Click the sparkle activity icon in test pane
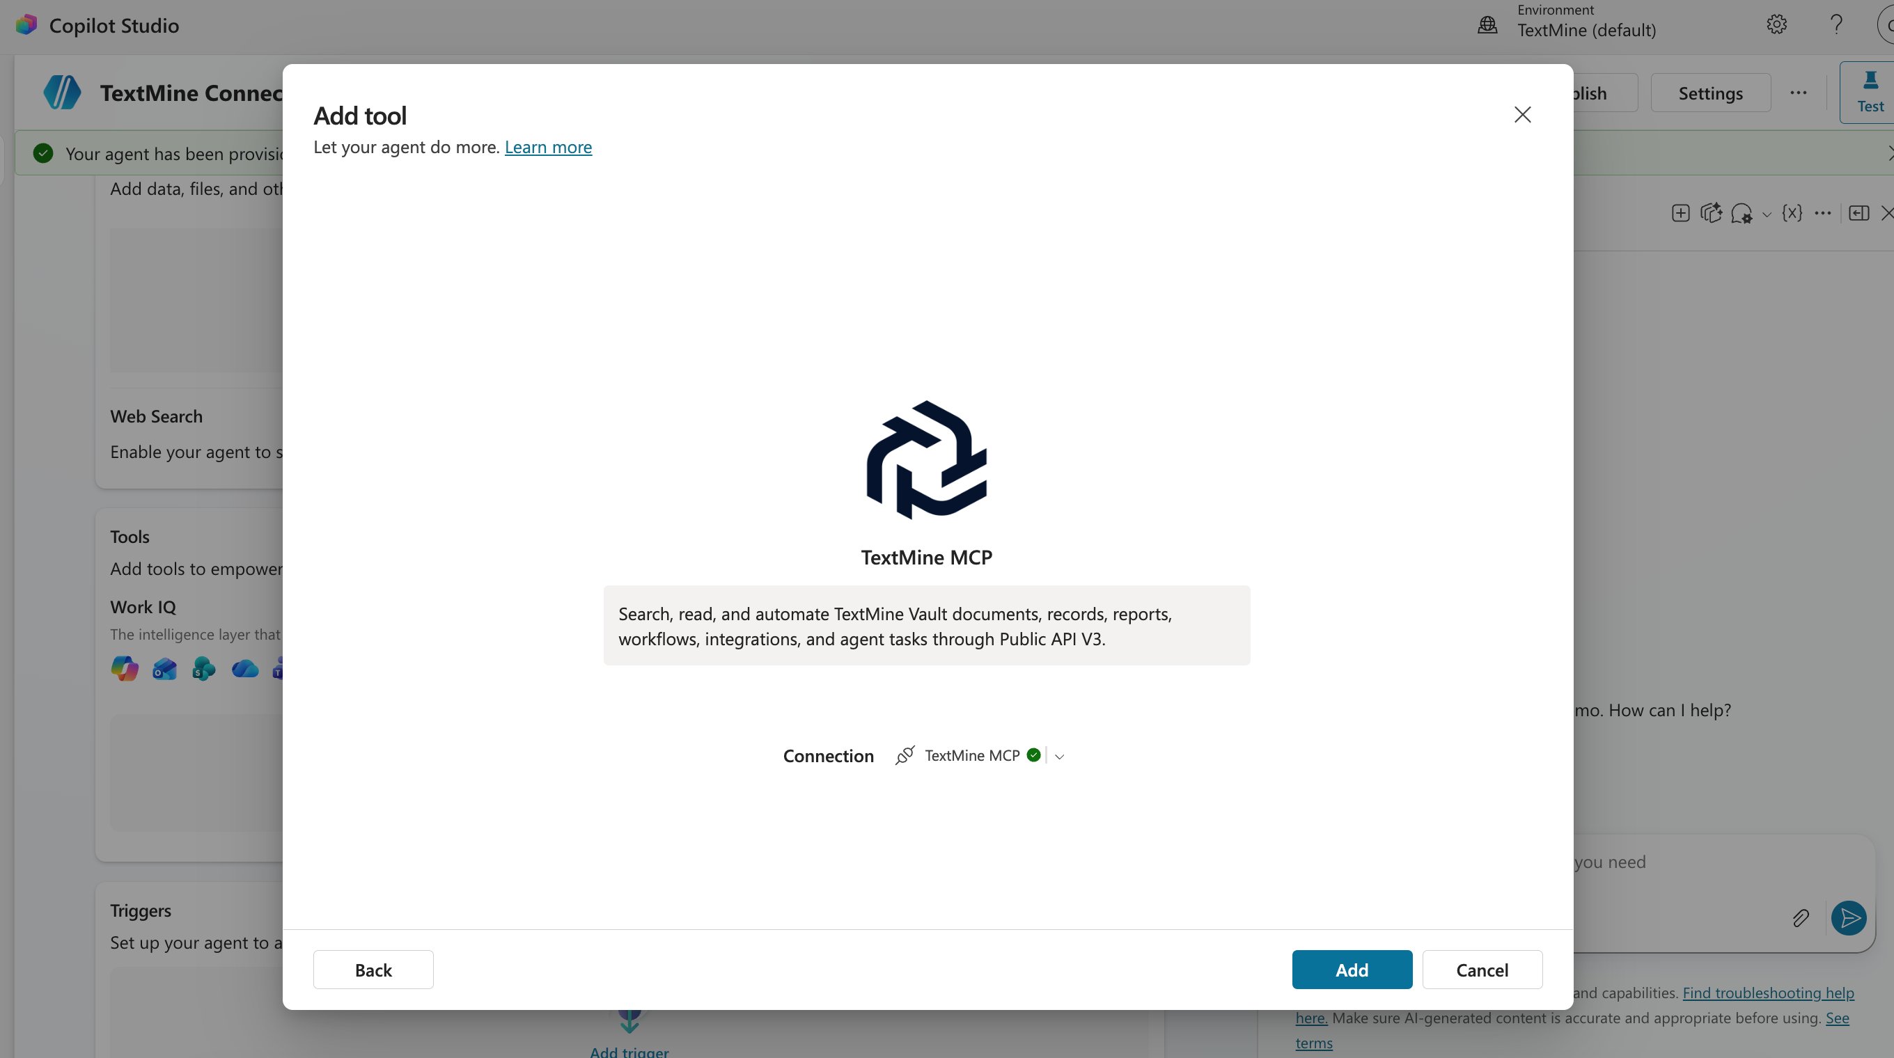The image size is (1894, 1058). [1711, 213]
